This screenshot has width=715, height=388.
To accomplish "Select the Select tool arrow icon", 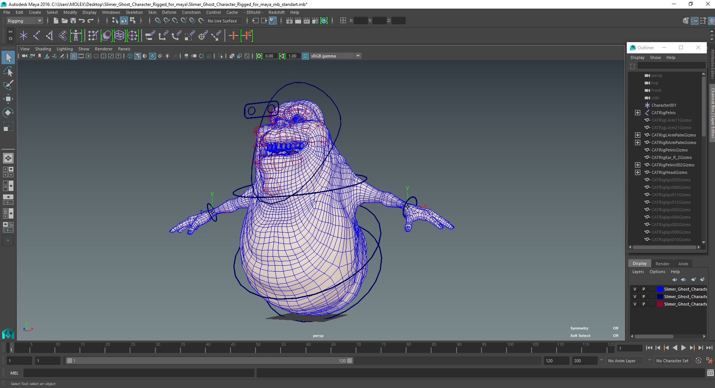I will [8, 57].
